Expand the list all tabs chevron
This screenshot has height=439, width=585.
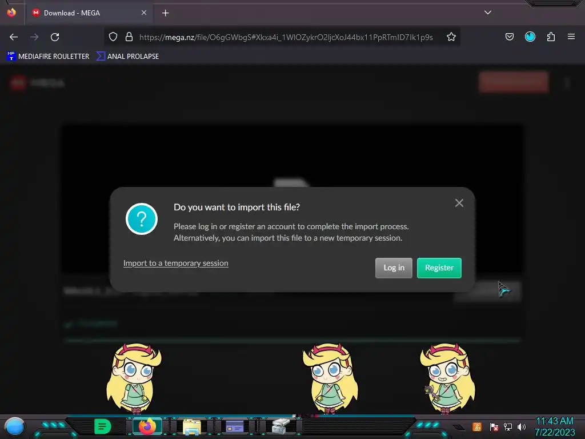(488, 13)
